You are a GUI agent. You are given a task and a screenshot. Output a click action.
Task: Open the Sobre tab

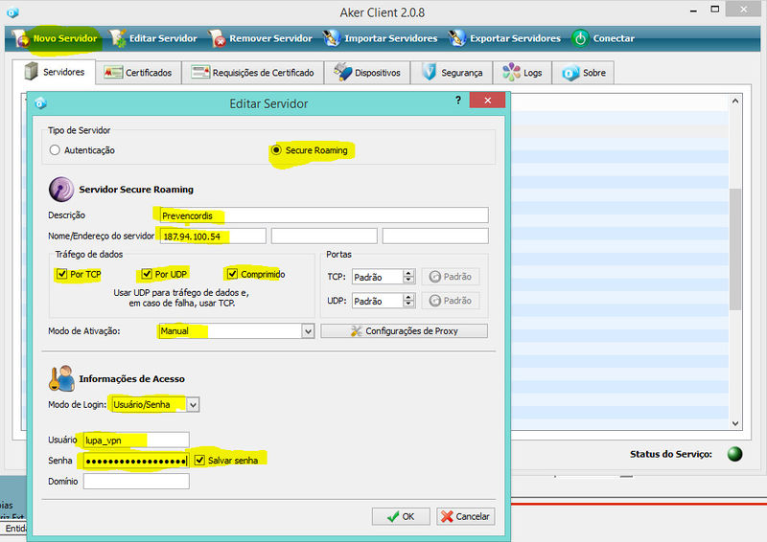coord(583,73)
